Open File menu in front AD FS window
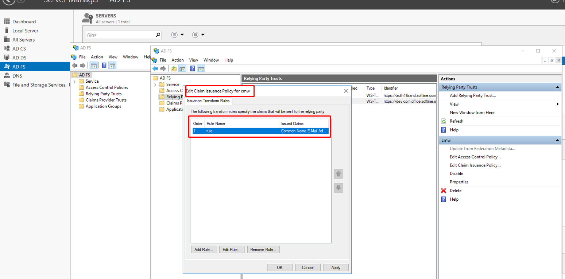This screenshot has width=565, height=279. pyautogui.click(x=163, y=60)
